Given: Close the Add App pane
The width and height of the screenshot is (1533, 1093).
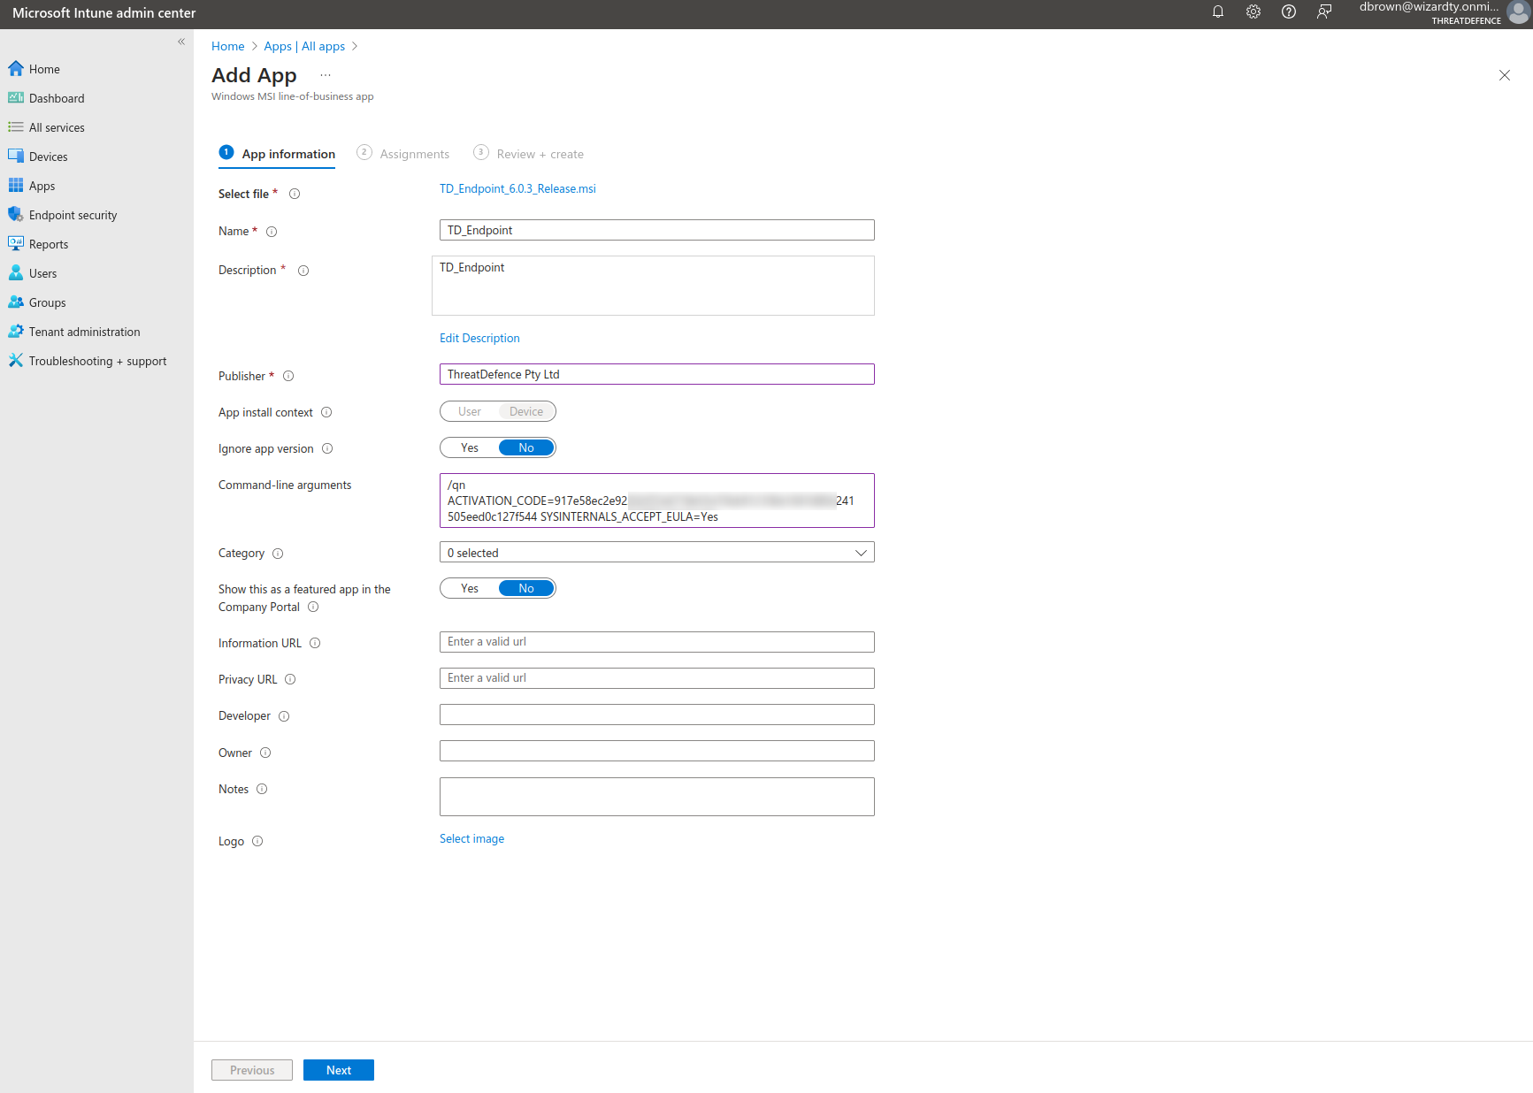Looking at the screenshot, I should click(1505, 75).
